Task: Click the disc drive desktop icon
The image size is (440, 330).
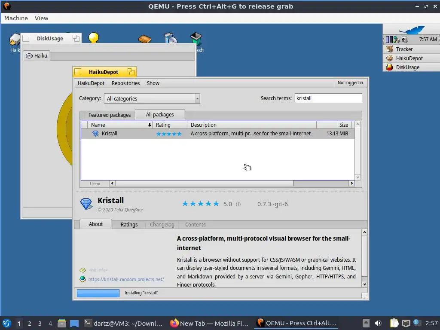Action: (170, 38)
